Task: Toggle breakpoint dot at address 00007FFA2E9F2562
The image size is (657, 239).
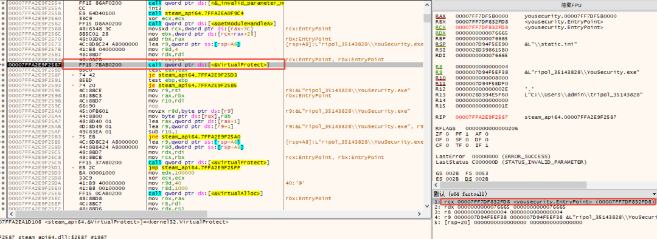Action: 4,24
